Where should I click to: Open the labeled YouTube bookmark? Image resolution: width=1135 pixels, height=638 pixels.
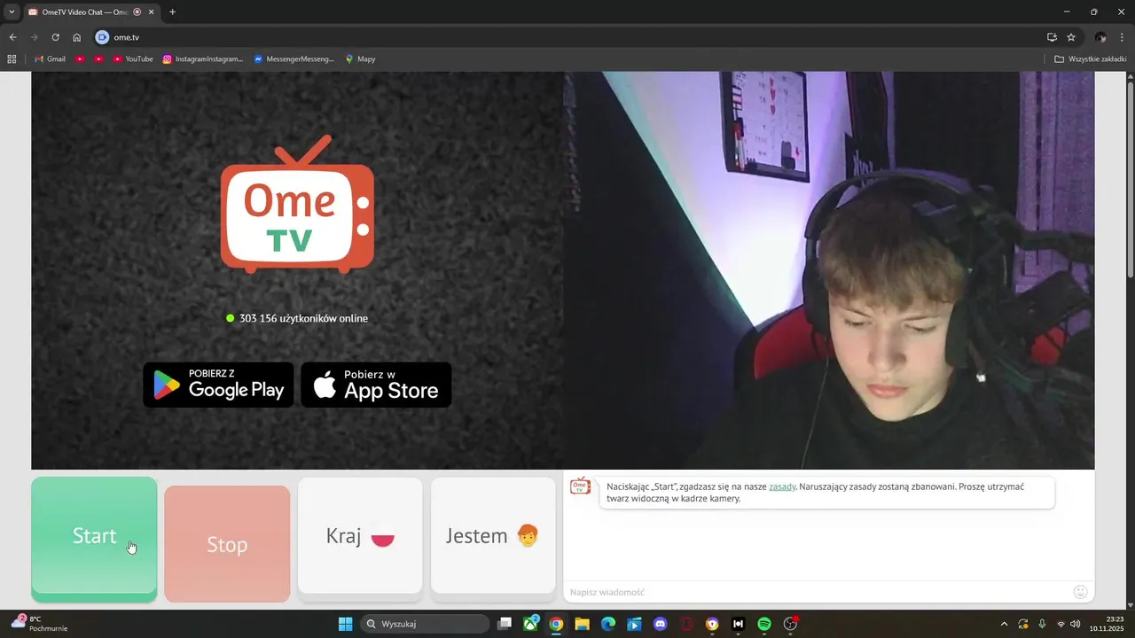(x=133, y=59)
